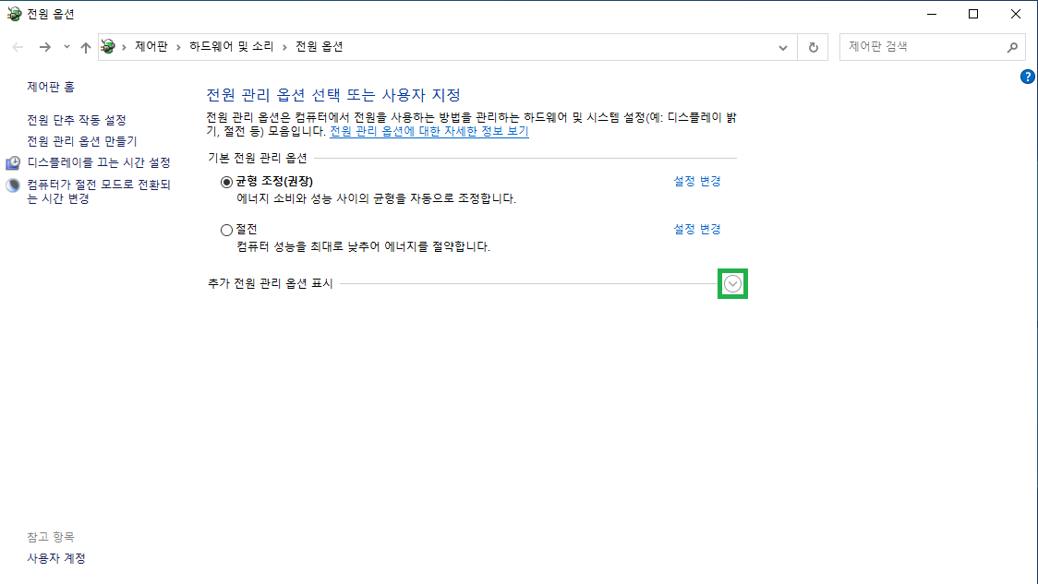Click the up-to-parent folder arrow
The image size is (1038, 584).
(85, 47)
